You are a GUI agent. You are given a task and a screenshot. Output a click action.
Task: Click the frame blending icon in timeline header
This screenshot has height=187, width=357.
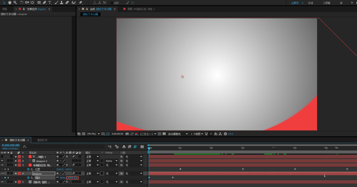(x=129, y=147)
